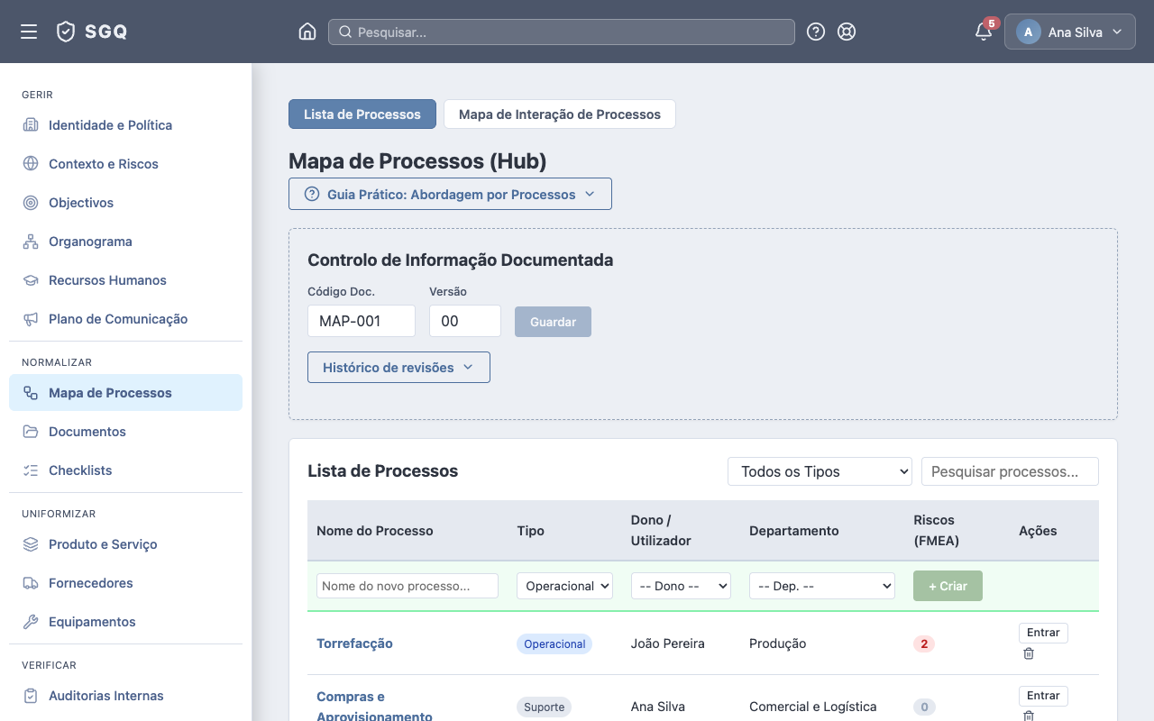Open notifications bell icon
This screenshot has width=1154, height=721.
click(984, 32)
